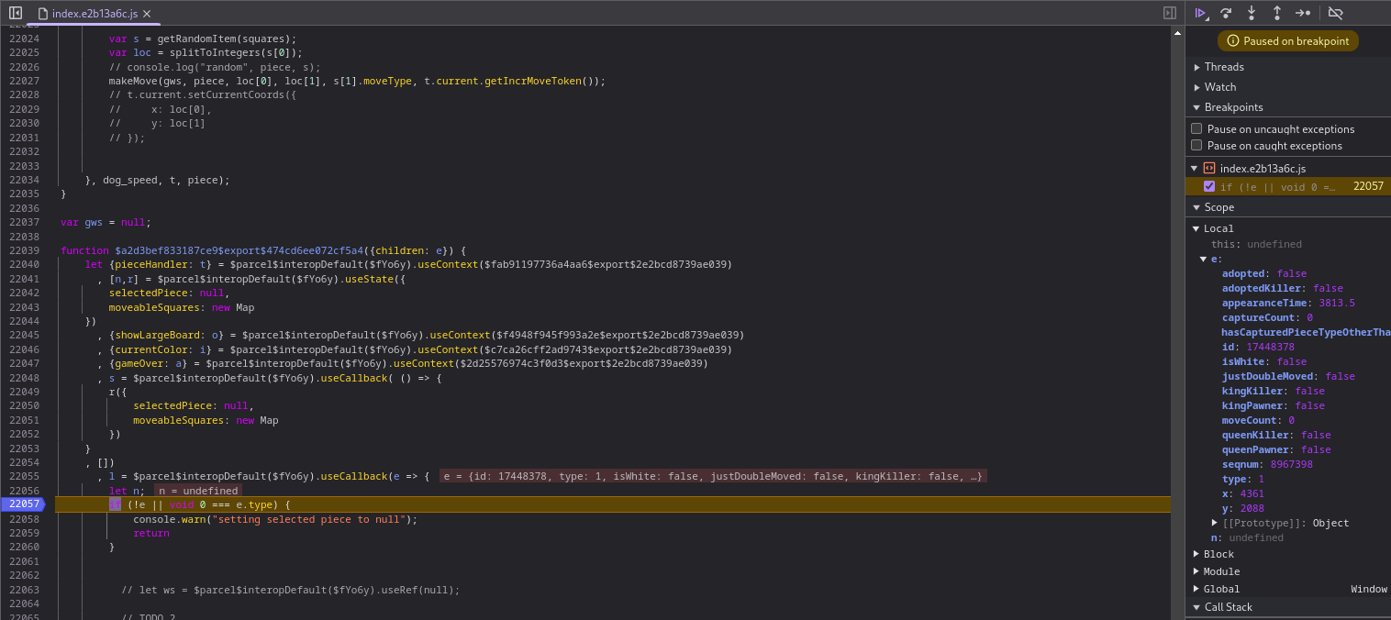Click the justDoubleMoved: false property
Image resolution: width=1391 pixels, height=620 pixels.
click(x=1288, y=376)
